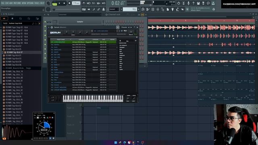This screenshot has height=145, width=258.
Task: Open the content download icon
Action: (213, 3)
